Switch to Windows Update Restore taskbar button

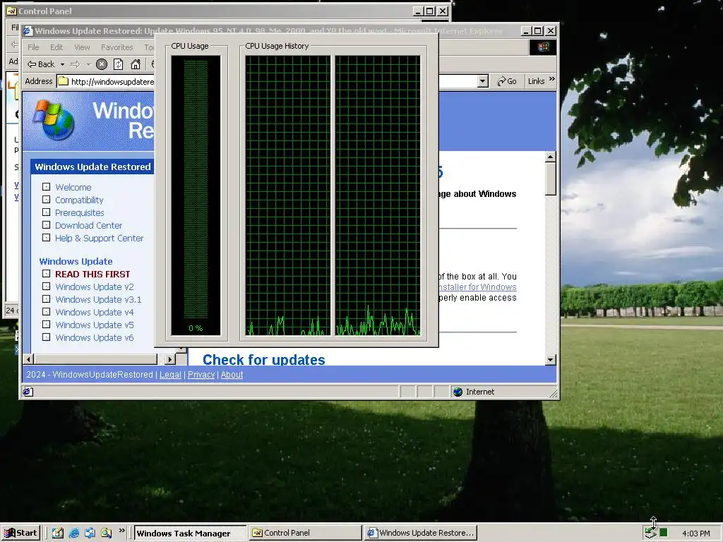(421, 534)
